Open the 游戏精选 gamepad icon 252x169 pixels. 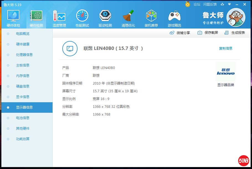pyautogui.click(x=174, y=17)
